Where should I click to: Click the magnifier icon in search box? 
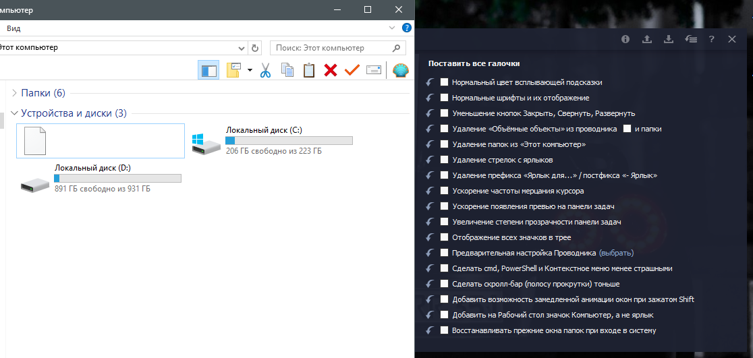click(x=396, y=48)
